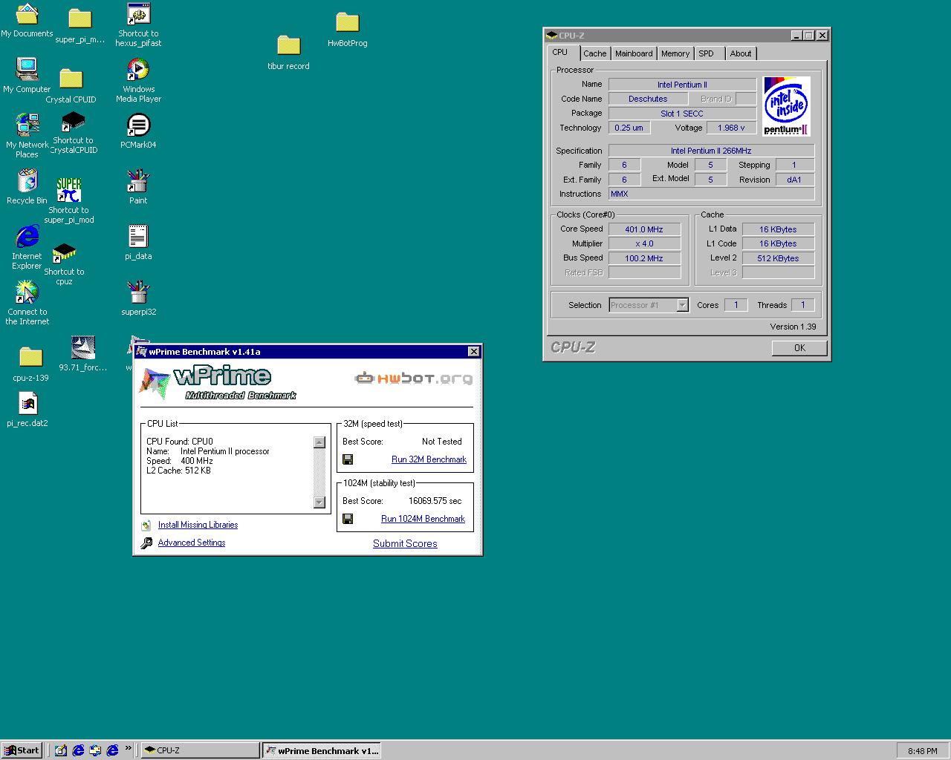Expand quick launch overflow chevron

[x=128, y=748]
